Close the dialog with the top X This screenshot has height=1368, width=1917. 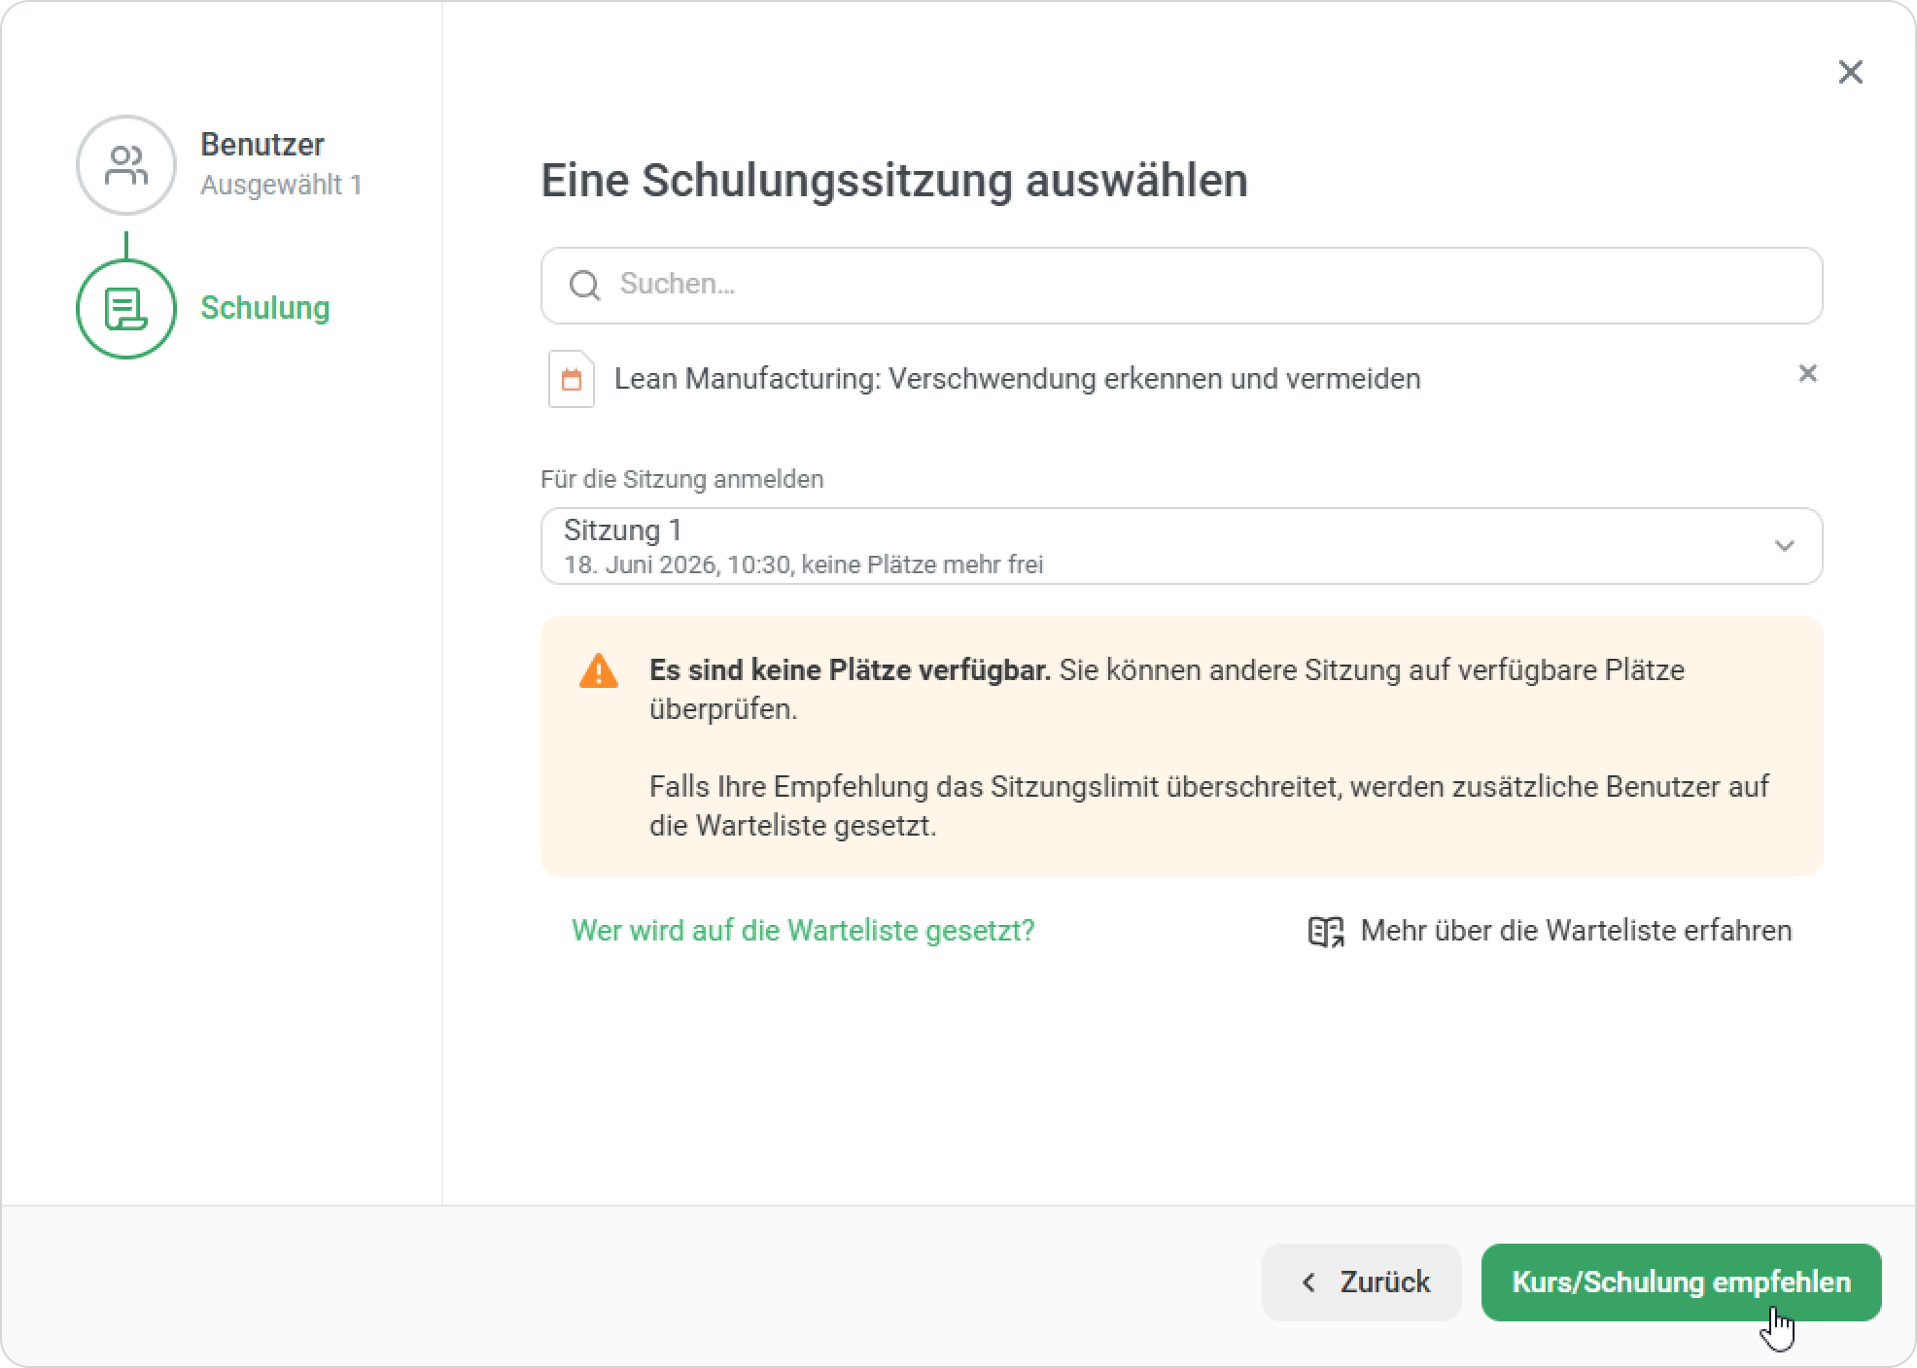pos(1850,72)
